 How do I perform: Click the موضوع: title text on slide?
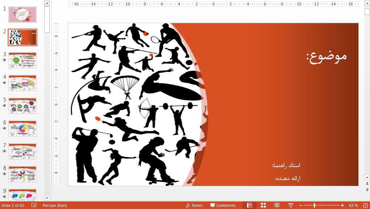[x=326, y=57]
